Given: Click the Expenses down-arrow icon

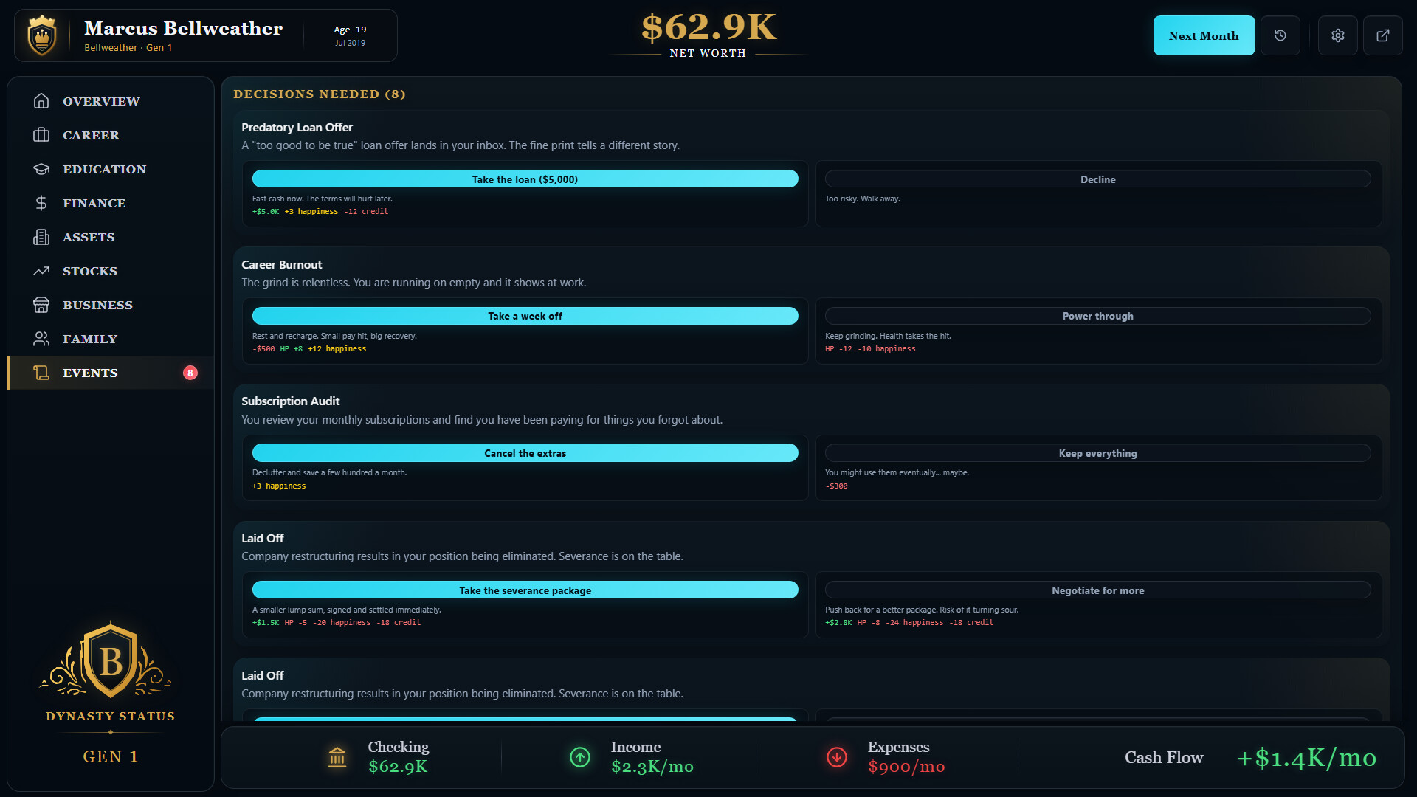Looking at the screenshot, I should point(837,757).
